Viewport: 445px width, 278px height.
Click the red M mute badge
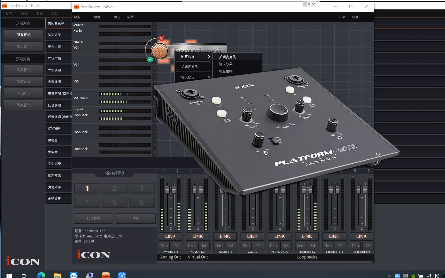coord(162,38)
